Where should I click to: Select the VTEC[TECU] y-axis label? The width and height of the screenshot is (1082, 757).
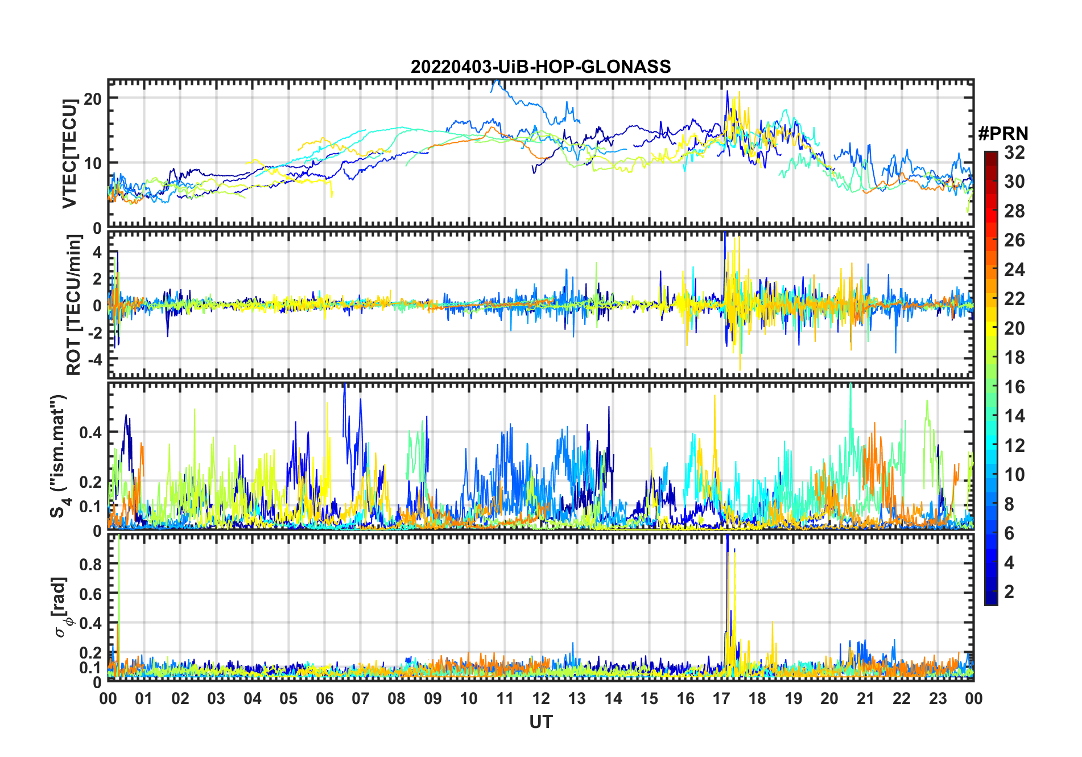click(x=69, y=154)
